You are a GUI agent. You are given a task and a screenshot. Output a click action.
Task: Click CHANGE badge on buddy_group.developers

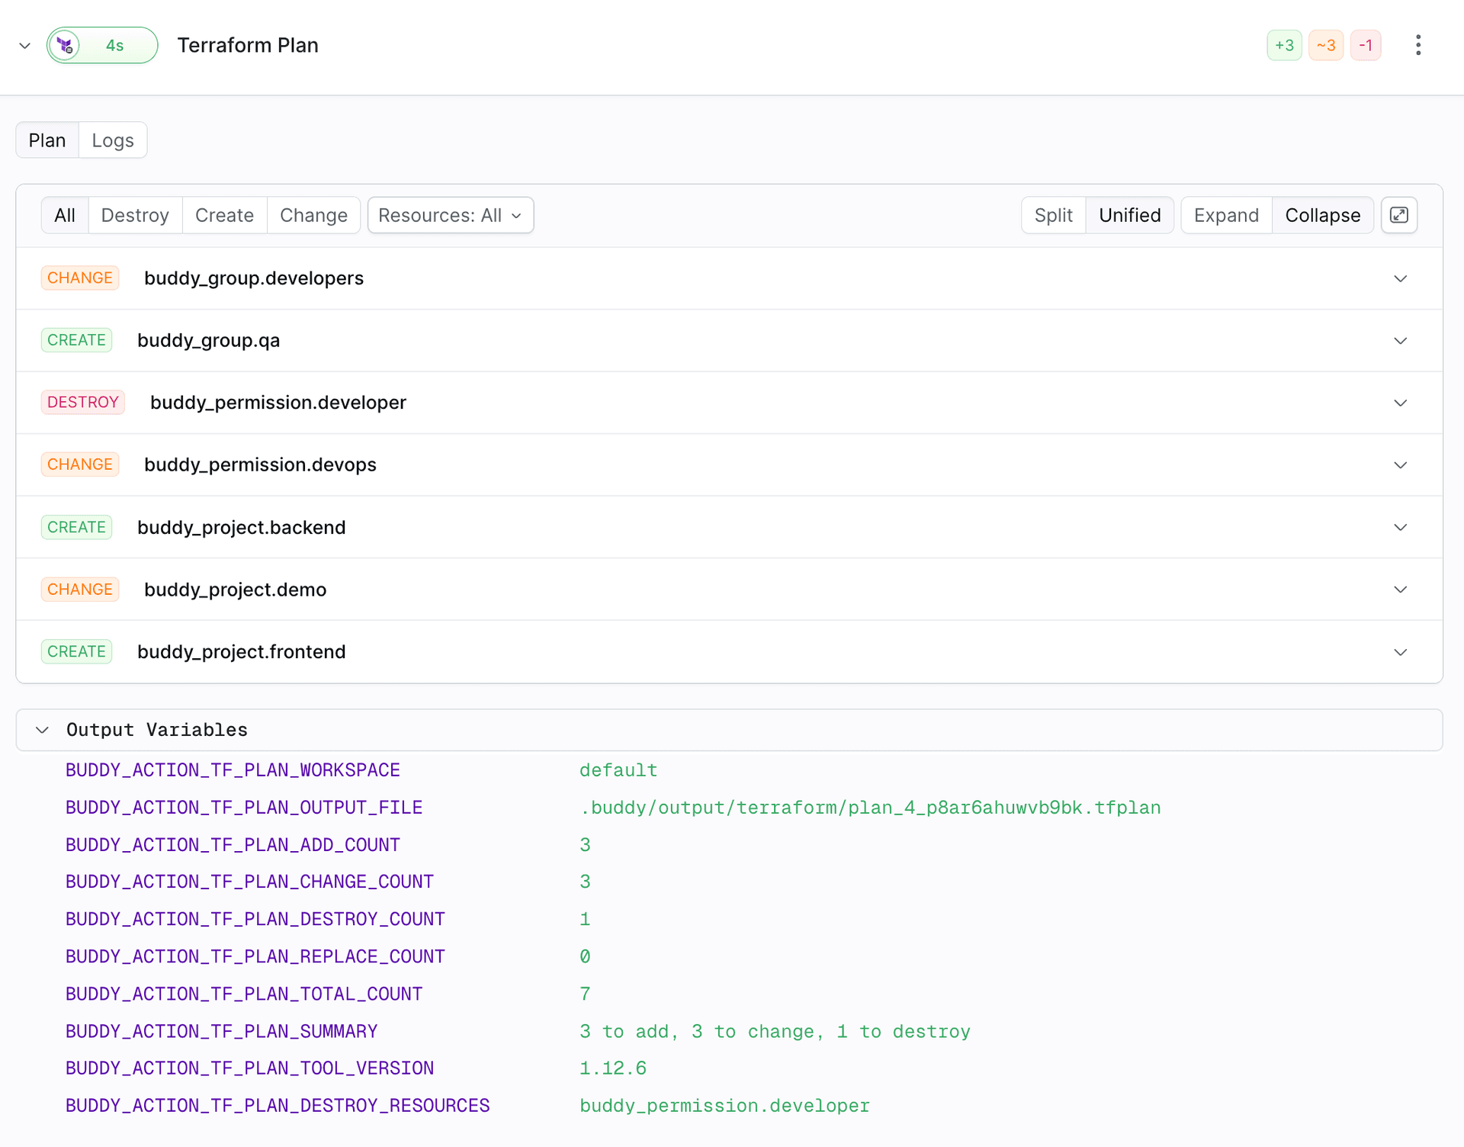tap(80, 278)
